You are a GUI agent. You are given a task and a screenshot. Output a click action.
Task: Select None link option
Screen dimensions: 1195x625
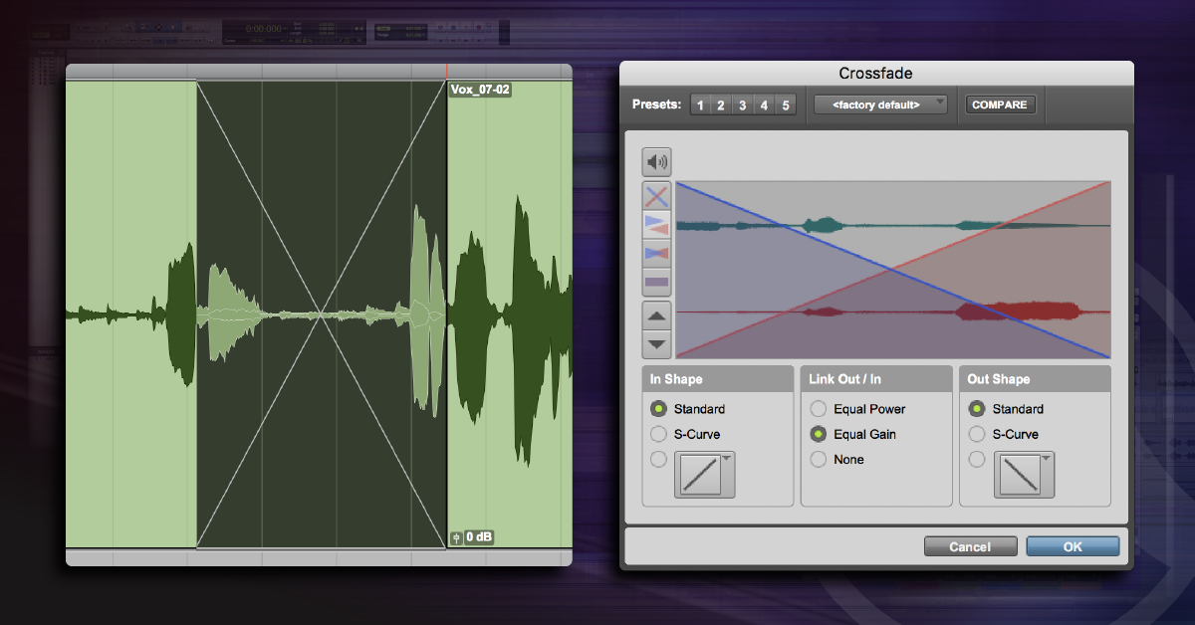818,459
